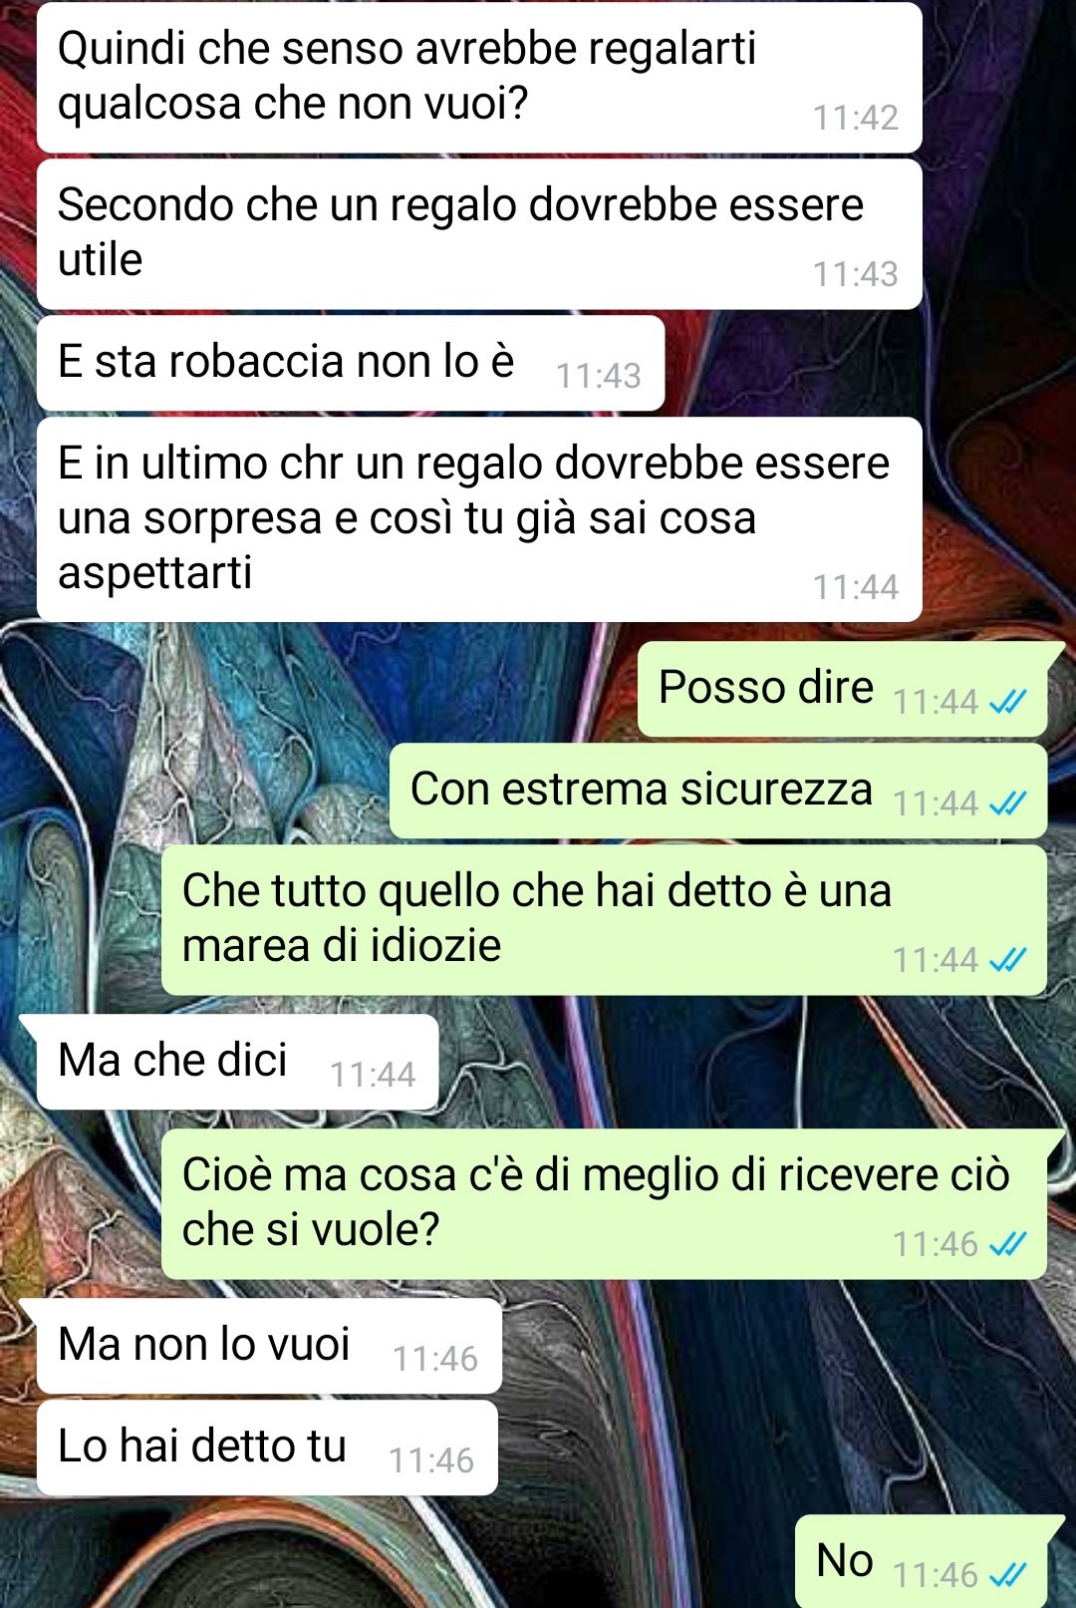This screenshot has height=1608, width=1076.
Task: Tap the message 'E in ultimo chr un regalo'
Action: [479, 519]
